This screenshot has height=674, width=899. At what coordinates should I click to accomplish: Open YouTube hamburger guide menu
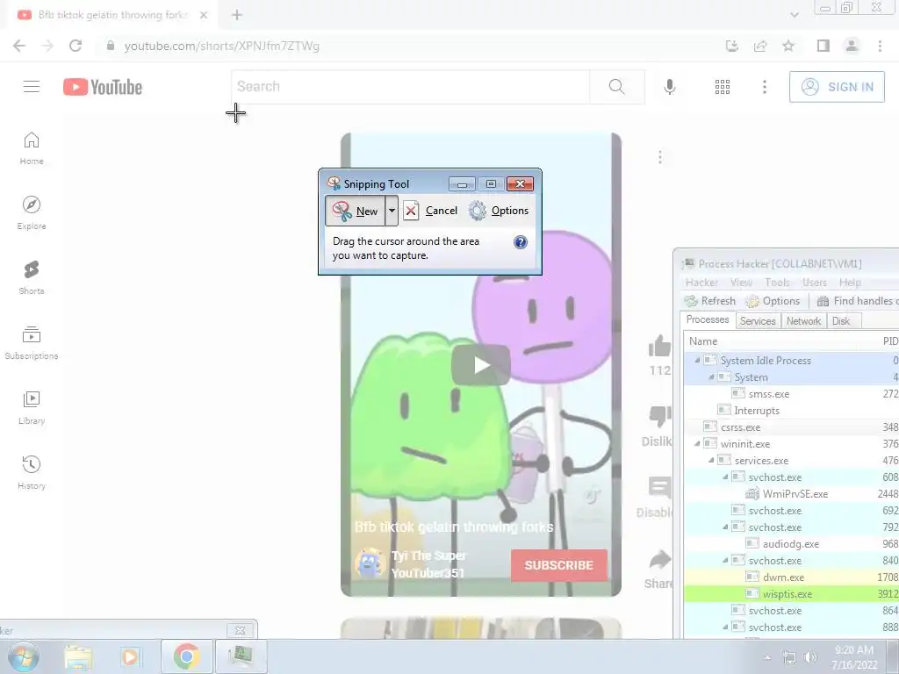pos(32,87)
